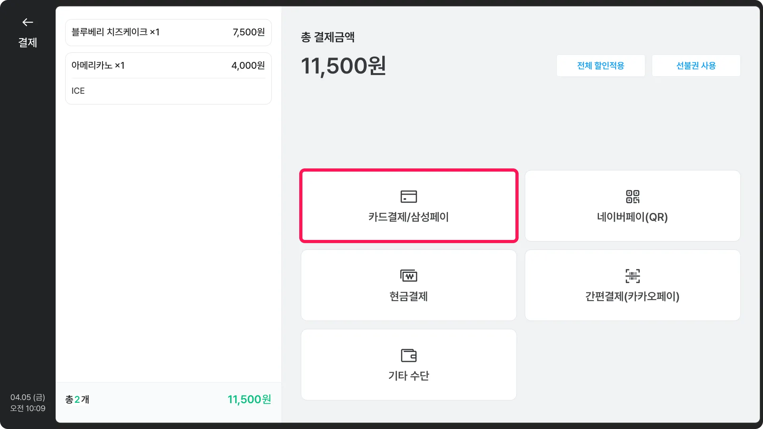
Task: Apply discount with 전체 할인적용 button
Action: point(600,66)
